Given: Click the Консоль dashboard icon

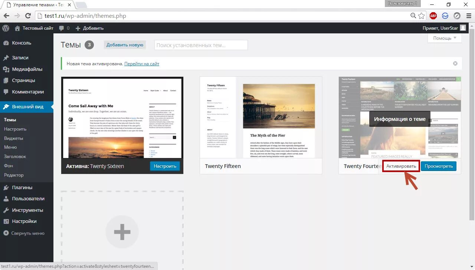Looking at the screenshot, I should (6, 43).
